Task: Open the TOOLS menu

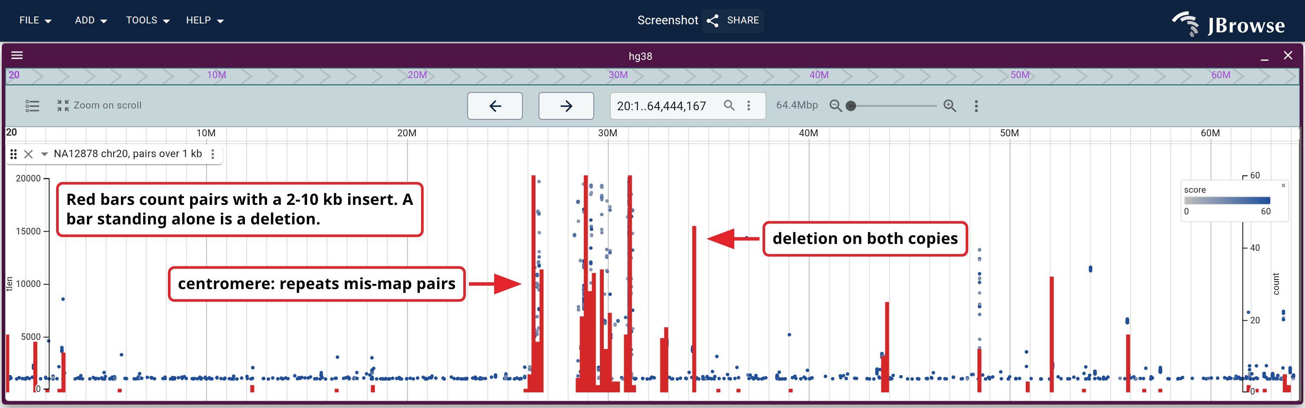Action: tap(147, 20)
